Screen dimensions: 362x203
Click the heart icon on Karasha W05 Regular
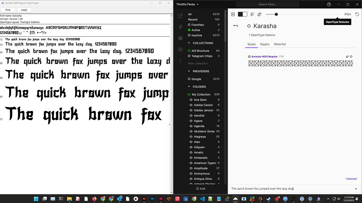pyautogui.click(x=351, y=56)
